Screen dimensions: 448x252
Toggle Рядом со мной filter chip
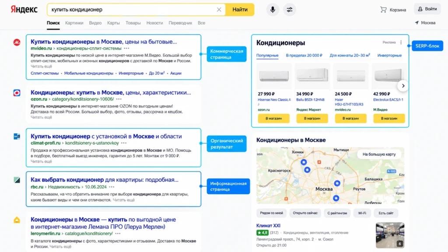(x=271, y=213)
